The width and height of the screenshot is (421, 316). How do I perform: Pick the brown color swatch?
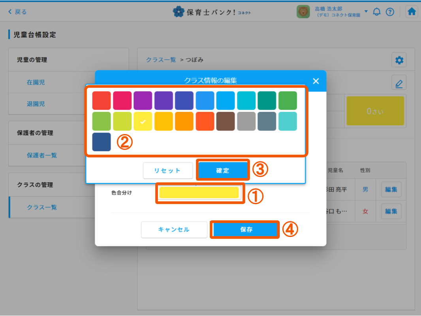click(226, 121)
